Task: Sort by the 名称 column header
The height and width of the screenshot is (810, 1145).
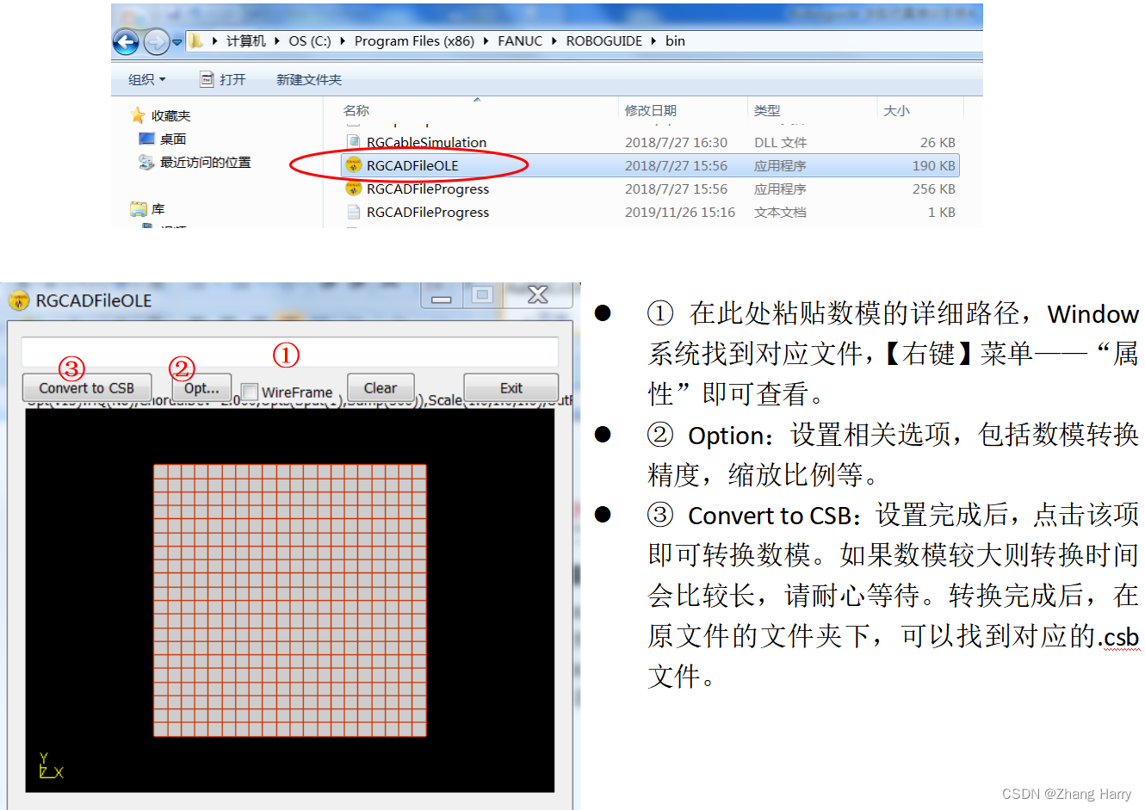Action: pos(356,110)
